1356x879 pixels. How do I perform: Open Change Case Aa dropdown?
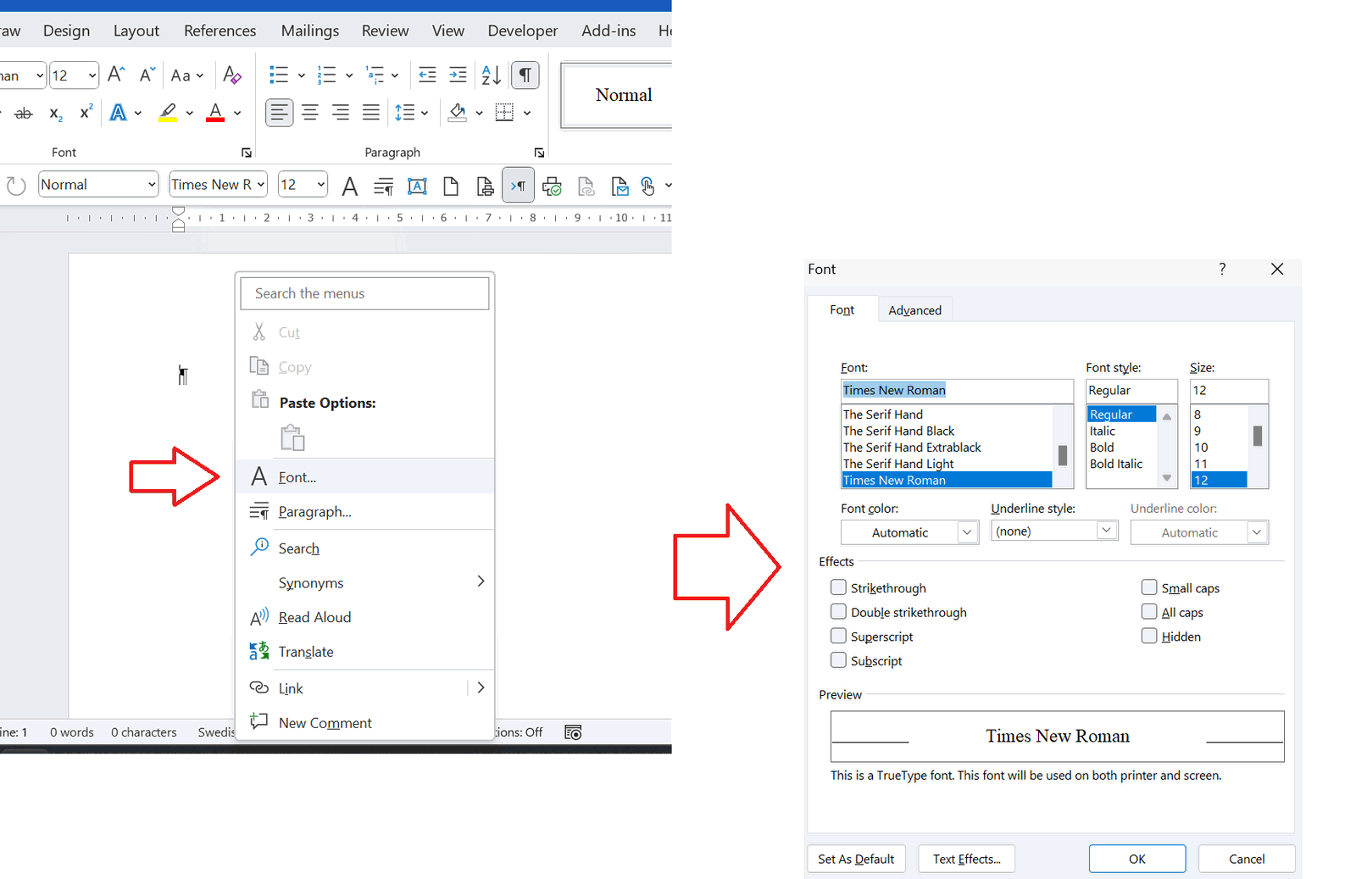click(186, 75)
